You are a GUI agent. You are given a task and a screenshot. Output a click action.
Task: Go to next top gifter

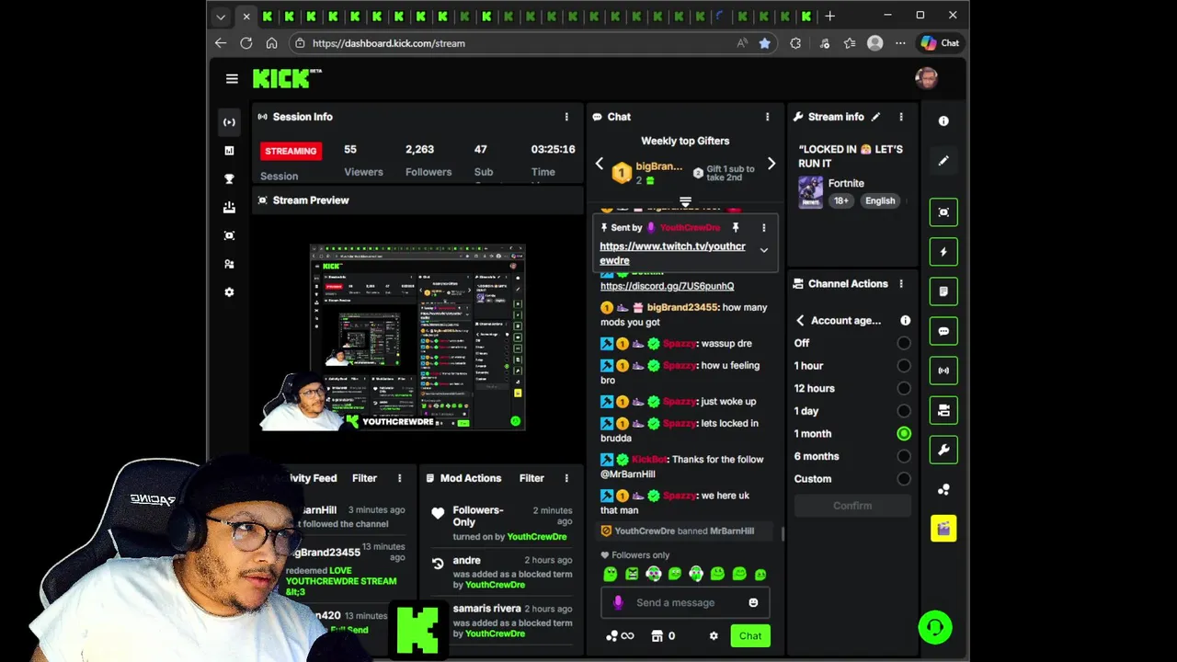(771, 164)
